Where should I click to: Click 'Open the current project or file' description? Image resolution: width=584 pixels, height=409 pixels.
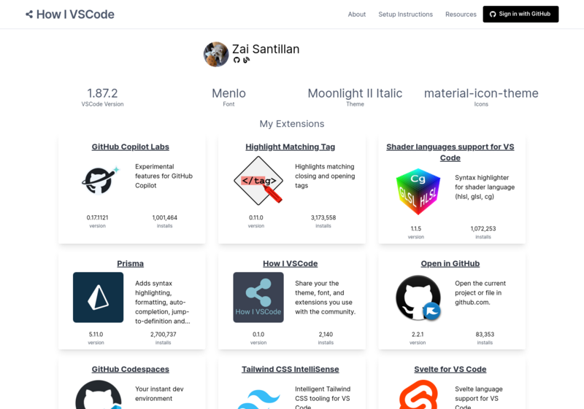480,292
